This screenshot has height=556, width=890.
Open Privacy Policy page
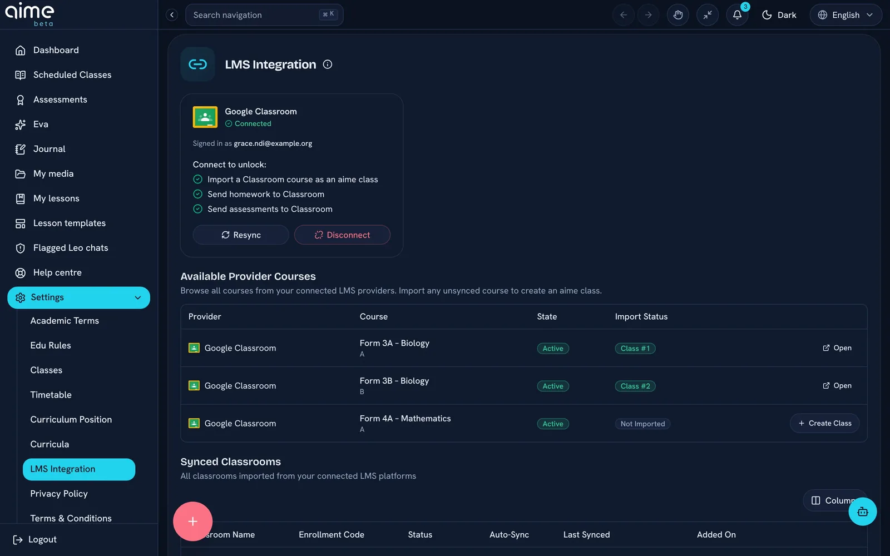[x=59, y=494]
